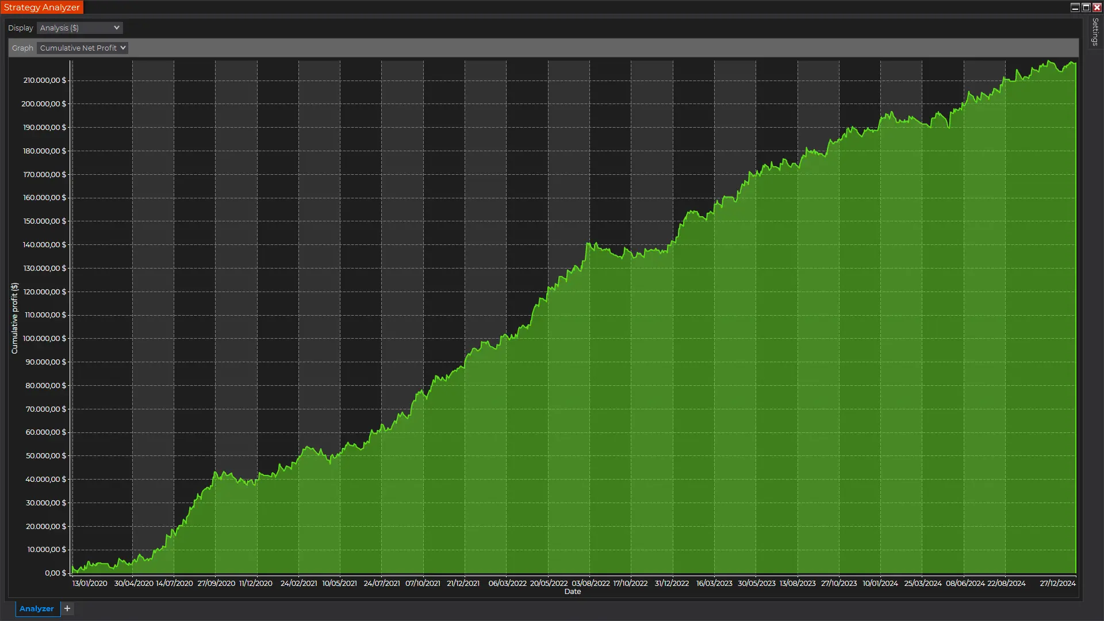Click the 27/12/2024 date label

pos(1057,583)
